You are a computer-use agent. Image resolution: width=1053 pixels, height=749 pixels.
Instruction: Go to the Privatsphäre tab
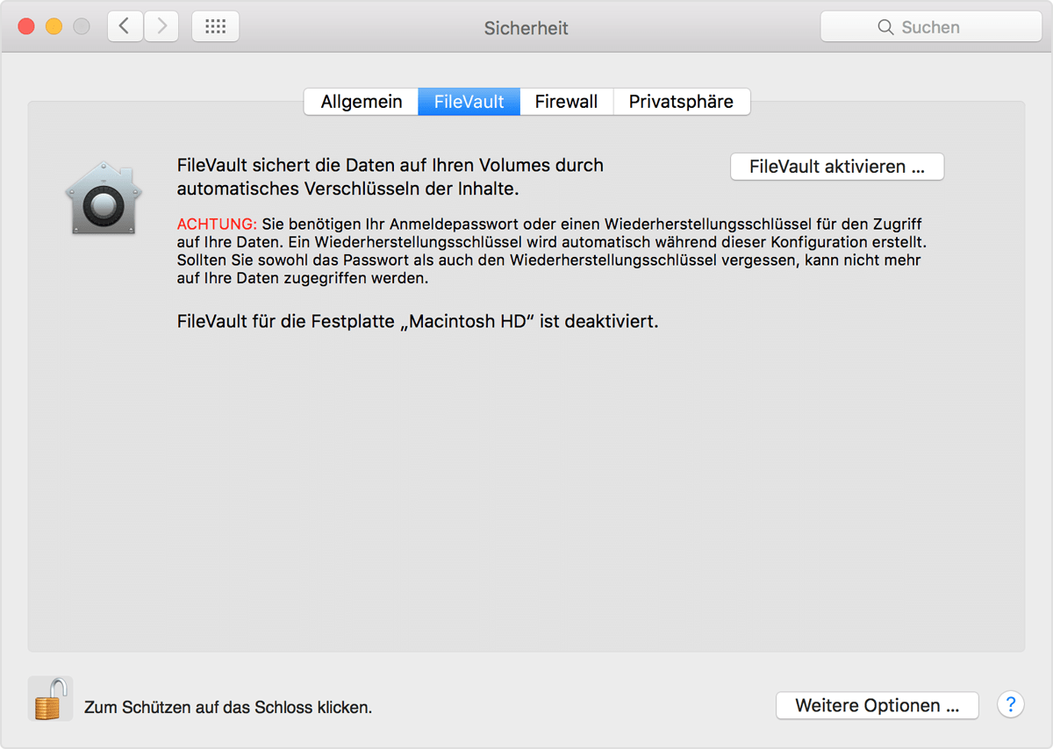(x=682, y=102)
